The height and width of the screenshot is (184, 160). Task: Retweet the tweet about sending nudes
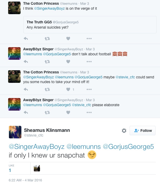pos(47,89)
